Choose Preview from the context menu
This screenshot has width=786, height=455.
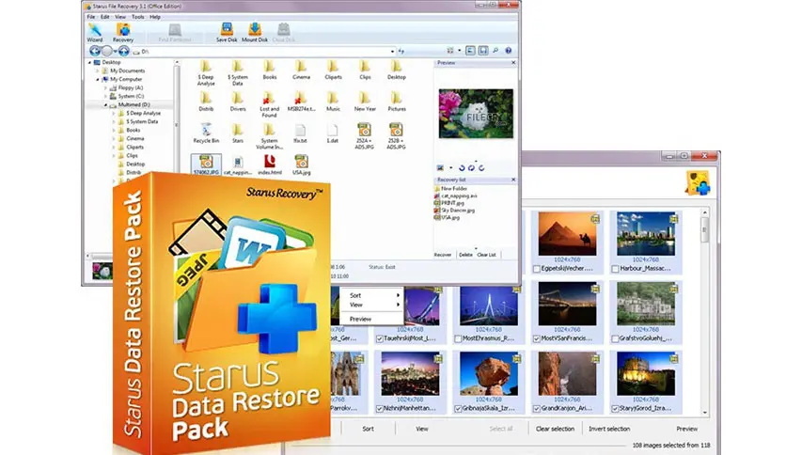361,319
